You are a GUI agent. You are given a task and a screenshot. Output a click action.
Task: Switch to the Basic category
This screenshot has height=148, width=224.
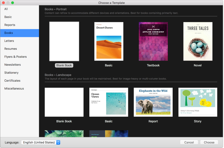click(19, 17)
